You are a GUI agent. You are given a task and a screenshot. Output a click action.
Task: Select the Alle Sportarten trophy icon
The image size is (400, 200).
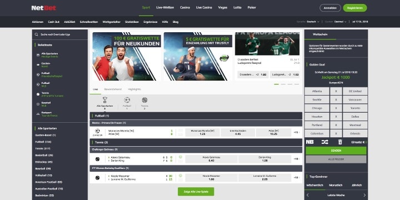(x=104, y=100)
